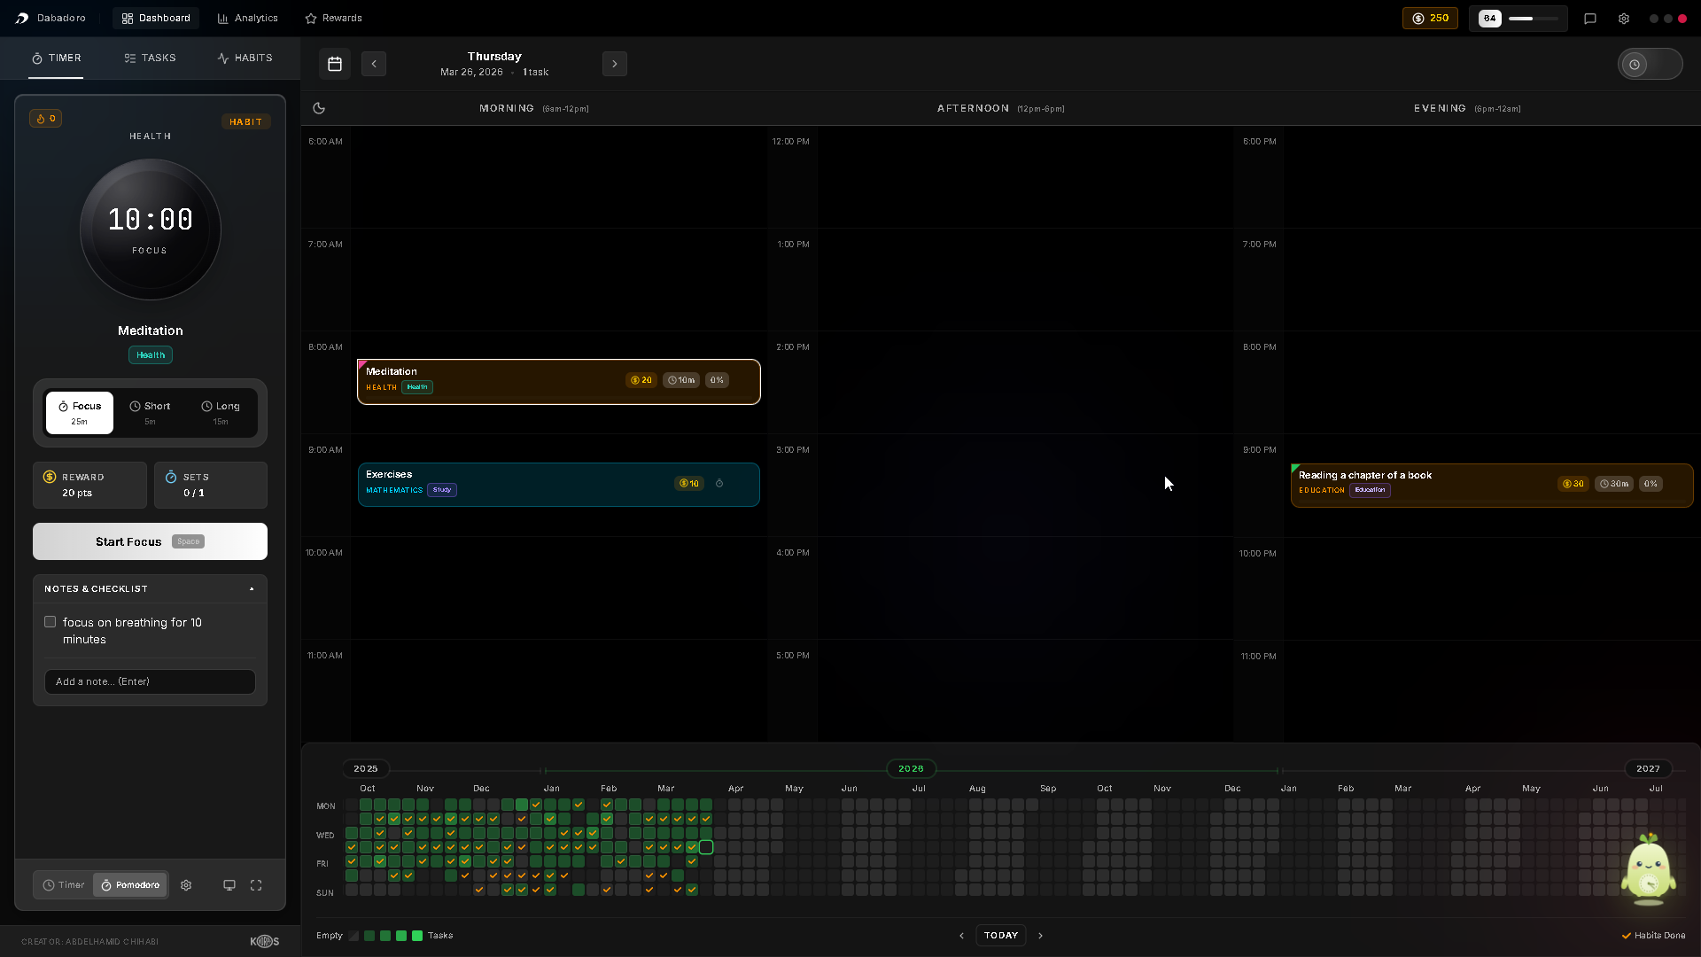
Task: Go to previous heatmap period arrow
Action: click(961, 936)
